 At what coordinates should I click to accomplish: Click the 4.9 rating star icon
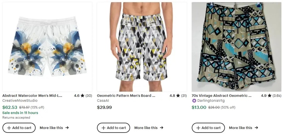269,96
